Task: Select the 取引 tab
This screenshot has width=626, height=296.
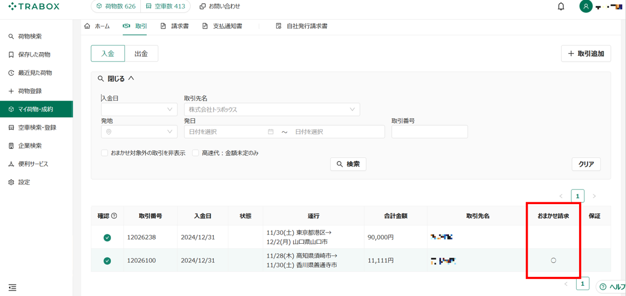Action: 135,26
